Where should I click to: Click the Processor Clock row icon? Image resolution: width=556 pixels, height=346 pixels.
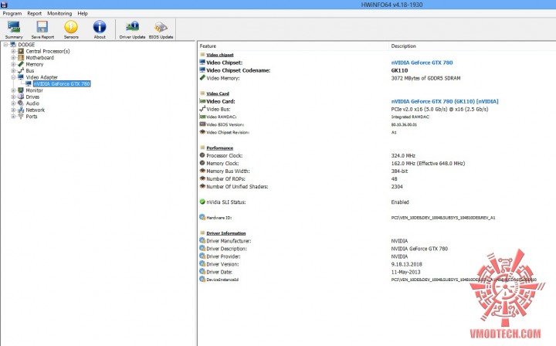pyautogui.click(x=202, y=155)
